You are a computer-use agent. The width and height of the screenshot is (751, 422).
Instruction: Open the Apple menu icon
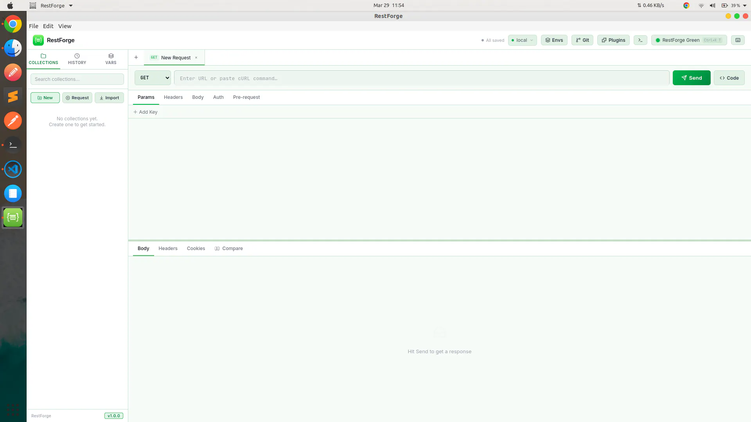click(10, 5)
